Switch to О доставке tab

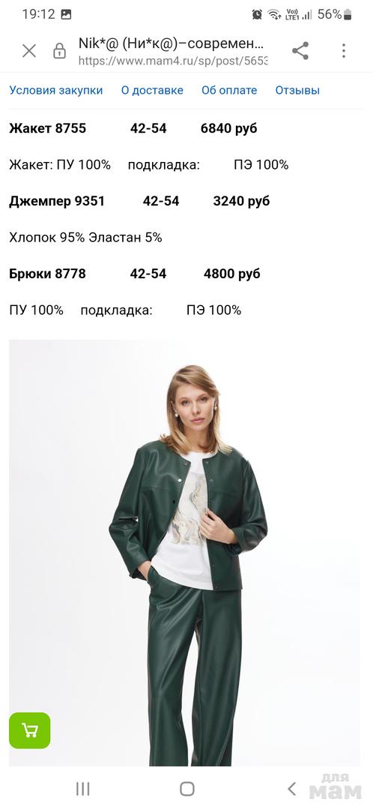click(x=152, y=91)
